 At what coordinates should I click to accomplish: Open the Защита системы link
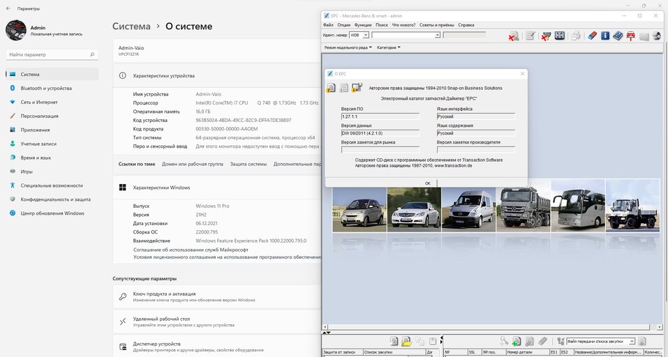pos(248,164)
